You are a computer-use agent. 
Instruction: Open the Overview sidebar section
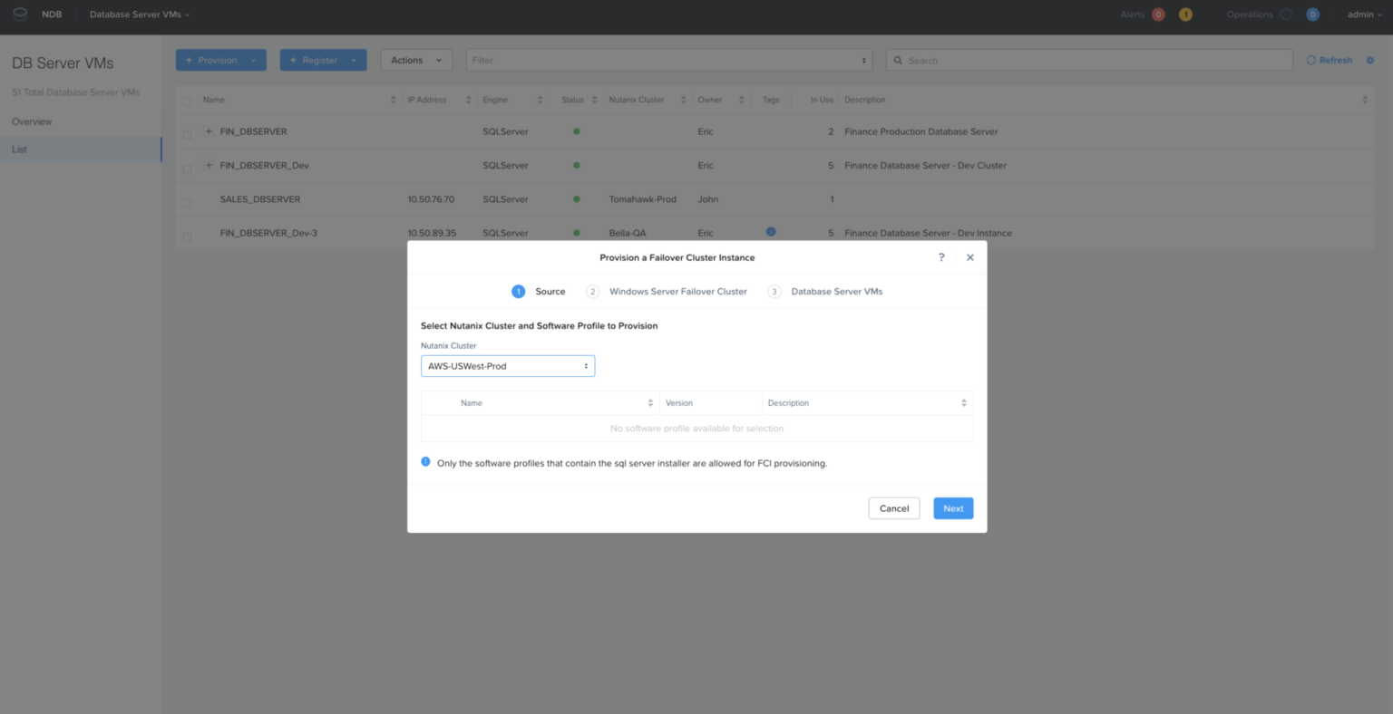point(32,121)
